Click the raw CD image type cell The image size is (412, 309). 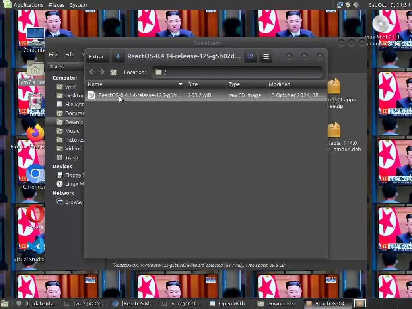(x=245, y=95)
